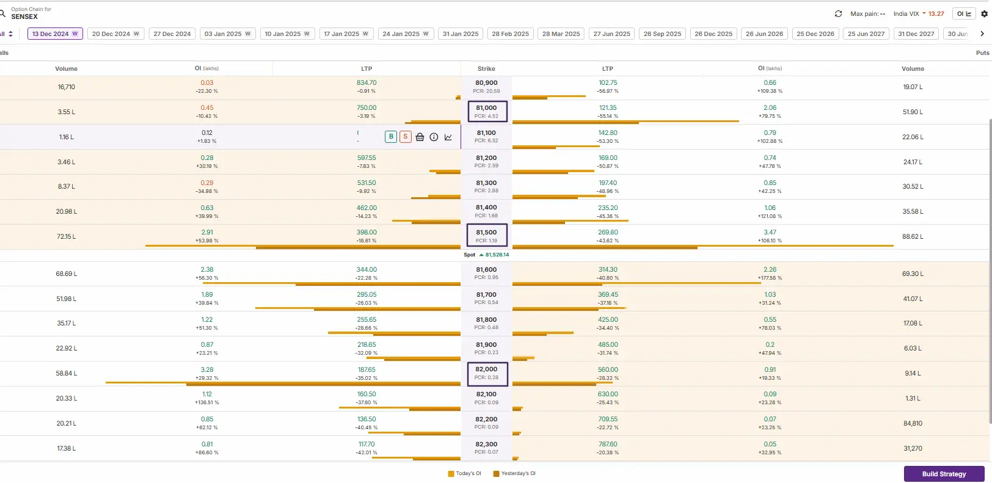Viewport: 992px width, 483px height.
Task: Select 25 Jun 2027 expiry tab
Action: pos(866,34)
